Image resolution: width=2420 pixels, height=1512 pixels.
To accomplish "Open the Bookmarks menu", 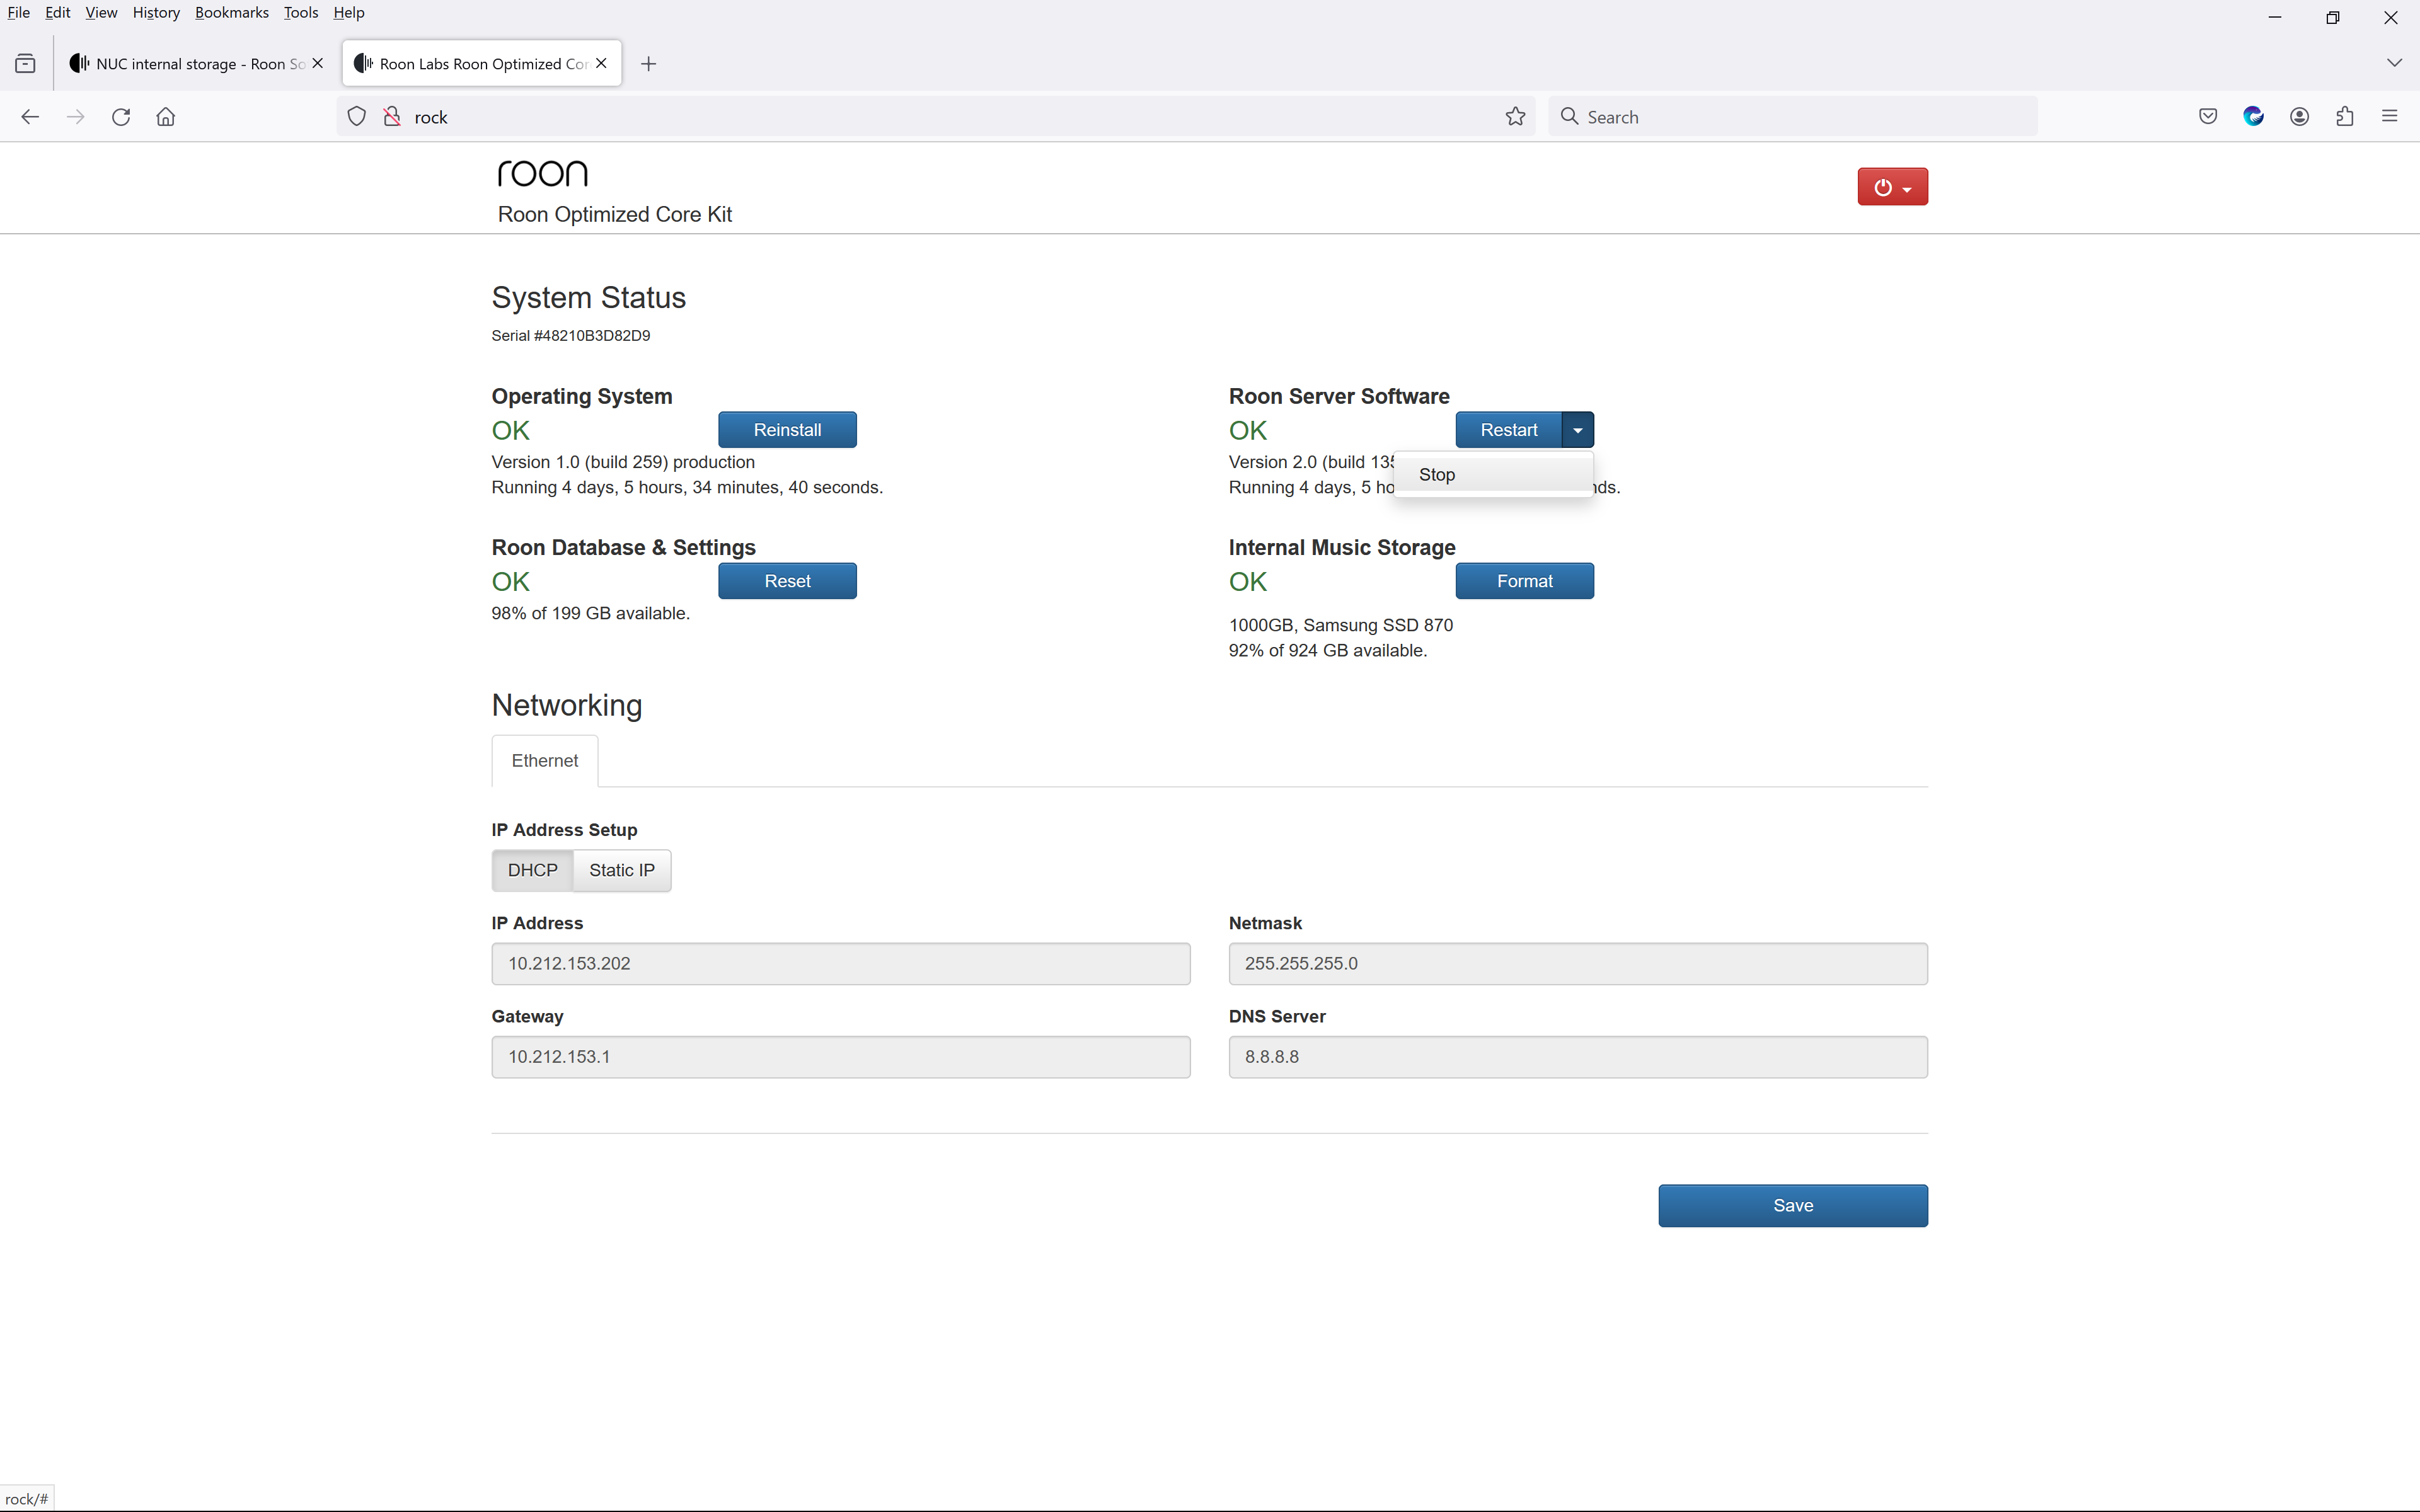I will pyautogui.click(x=231, y=13).
